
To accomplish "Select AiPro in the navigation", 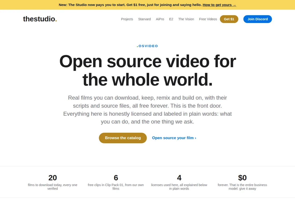I will (160, 19).
